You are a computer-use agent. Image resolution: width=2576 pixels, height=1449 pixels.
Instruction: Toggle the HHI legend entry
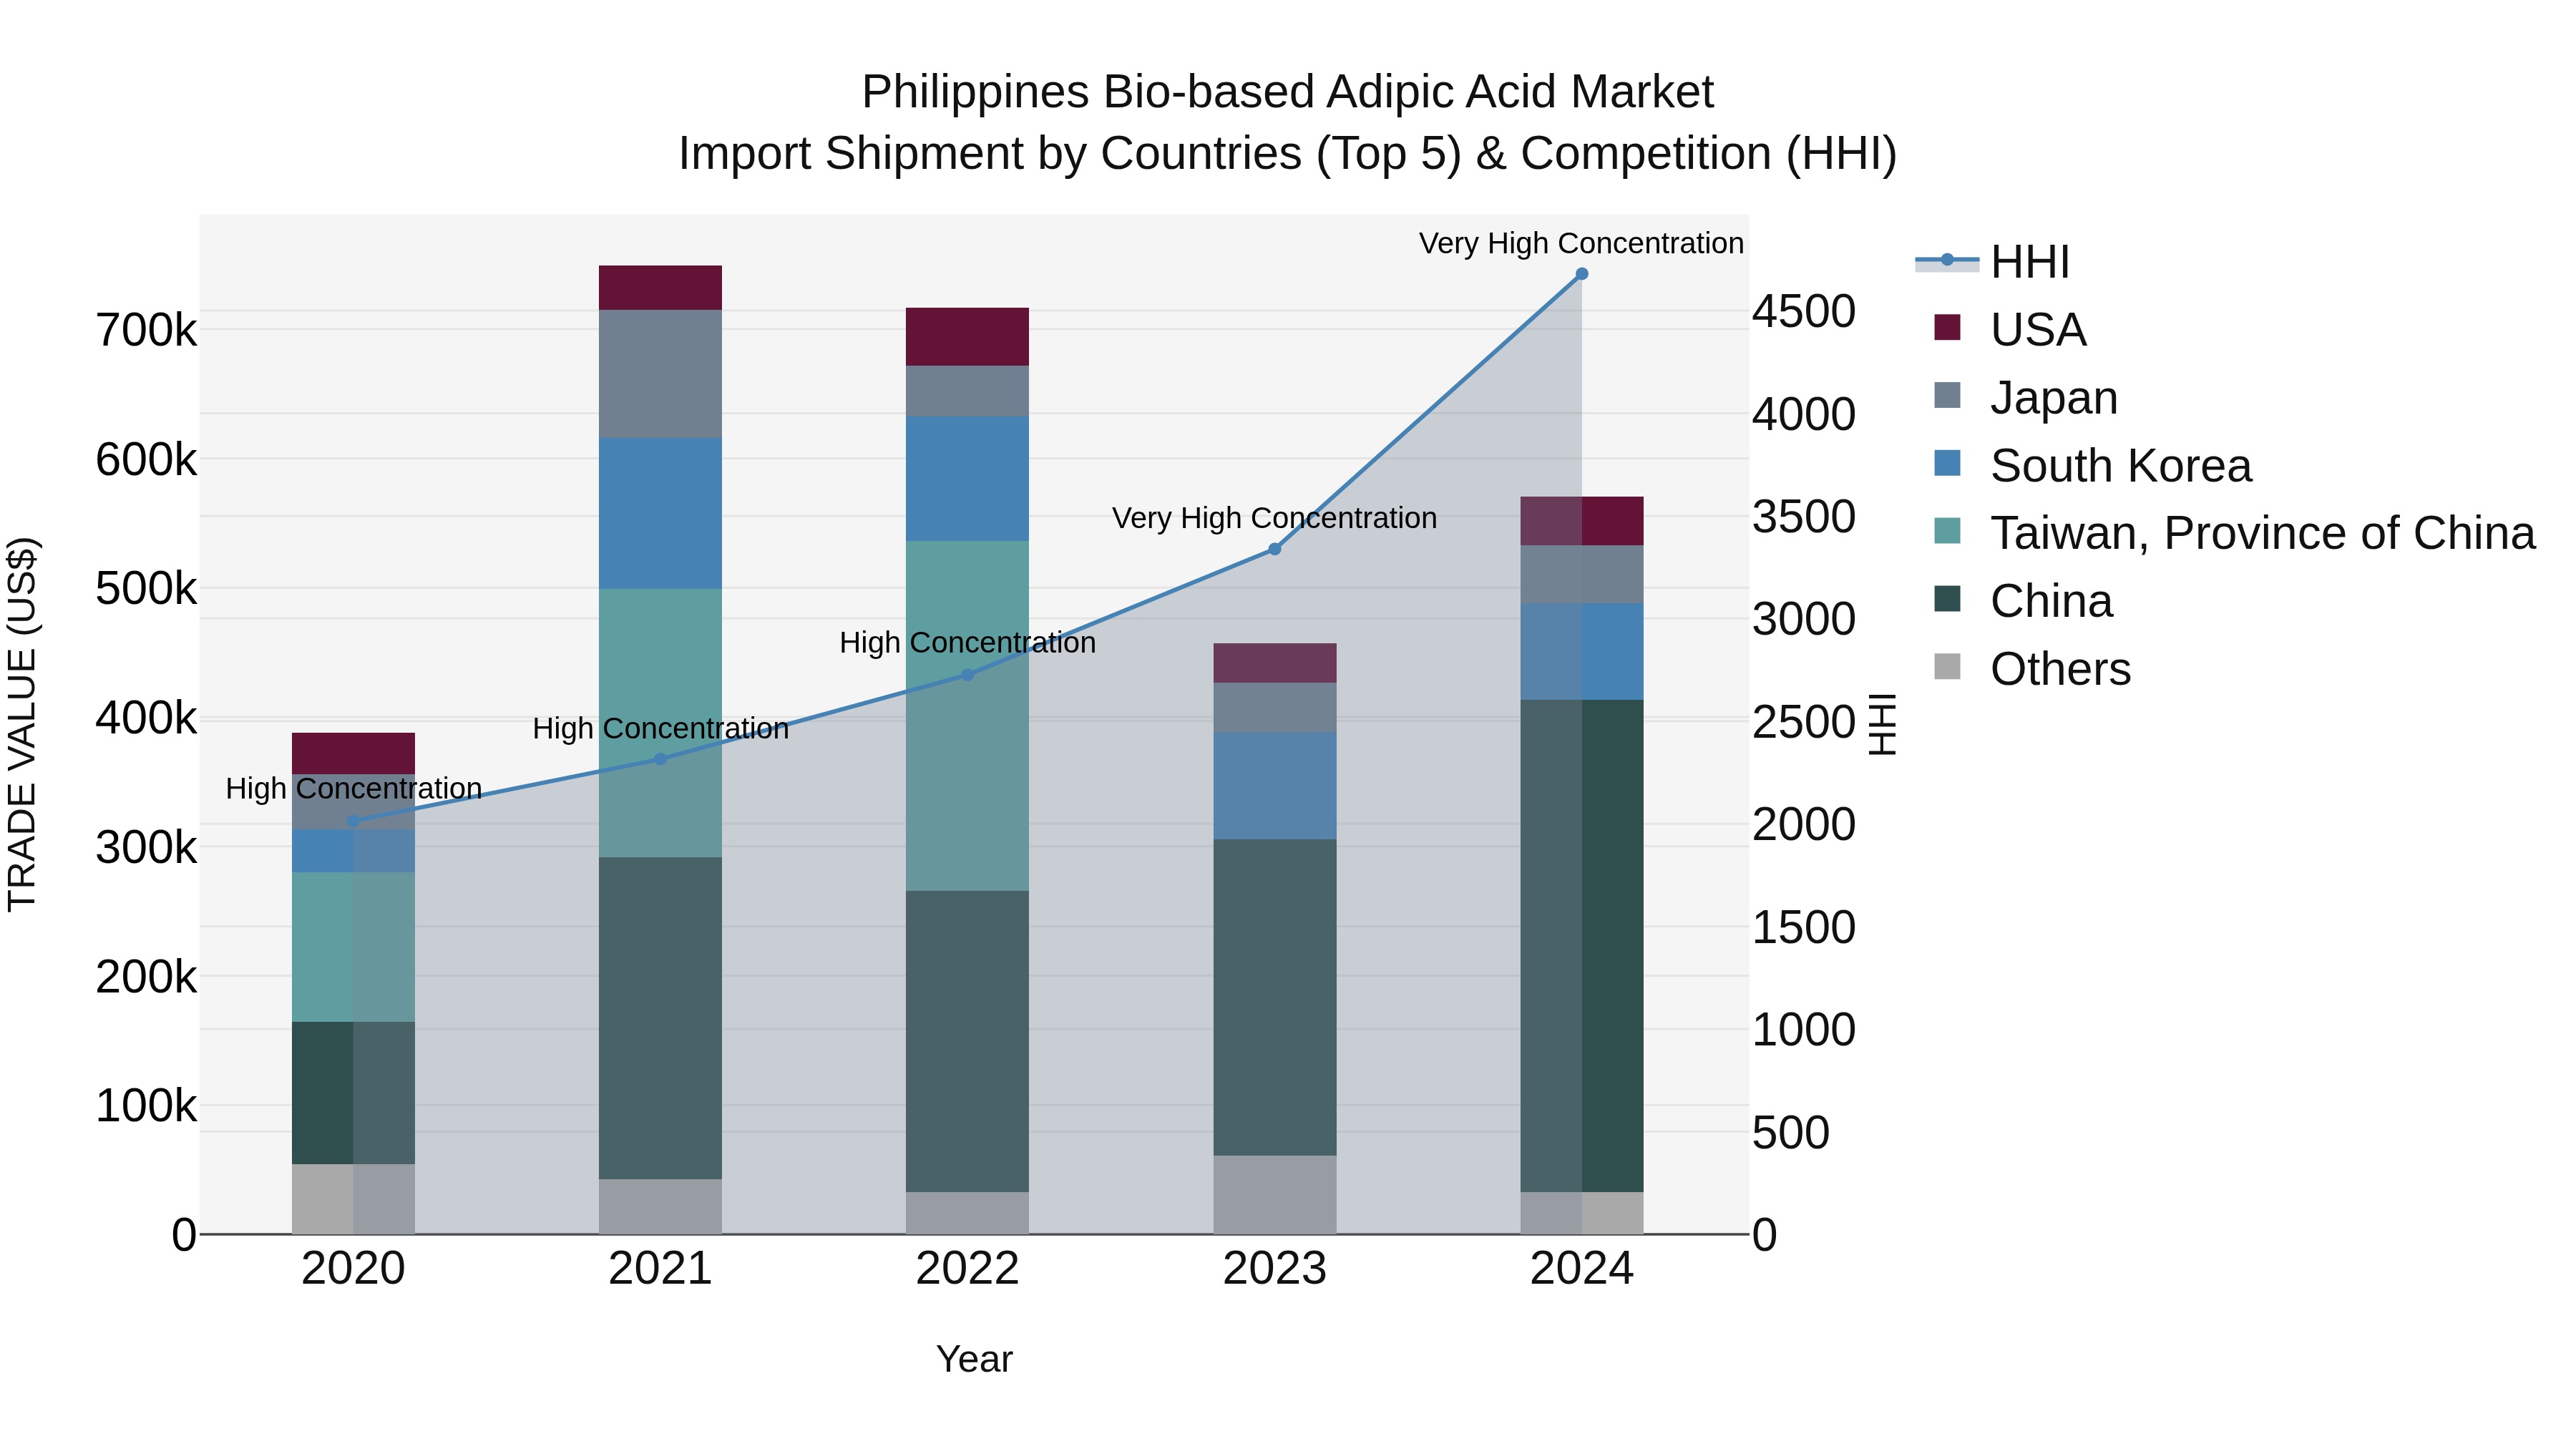tap(1992, 262)
